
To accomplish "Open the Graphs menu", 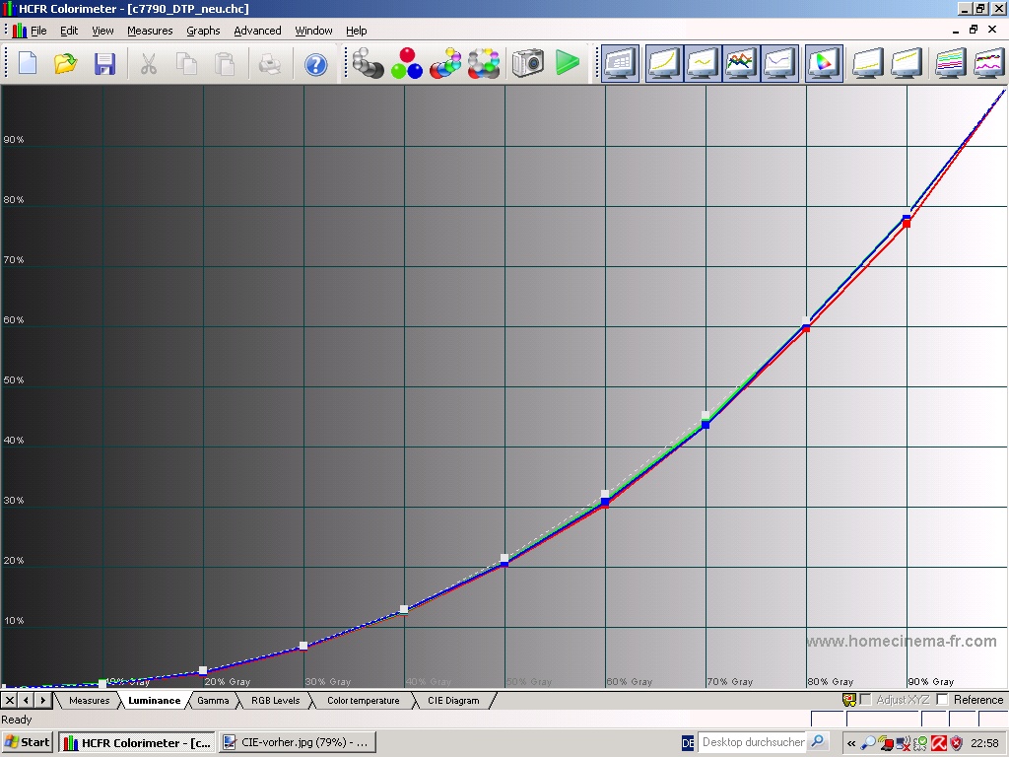I will coord(203,31).
